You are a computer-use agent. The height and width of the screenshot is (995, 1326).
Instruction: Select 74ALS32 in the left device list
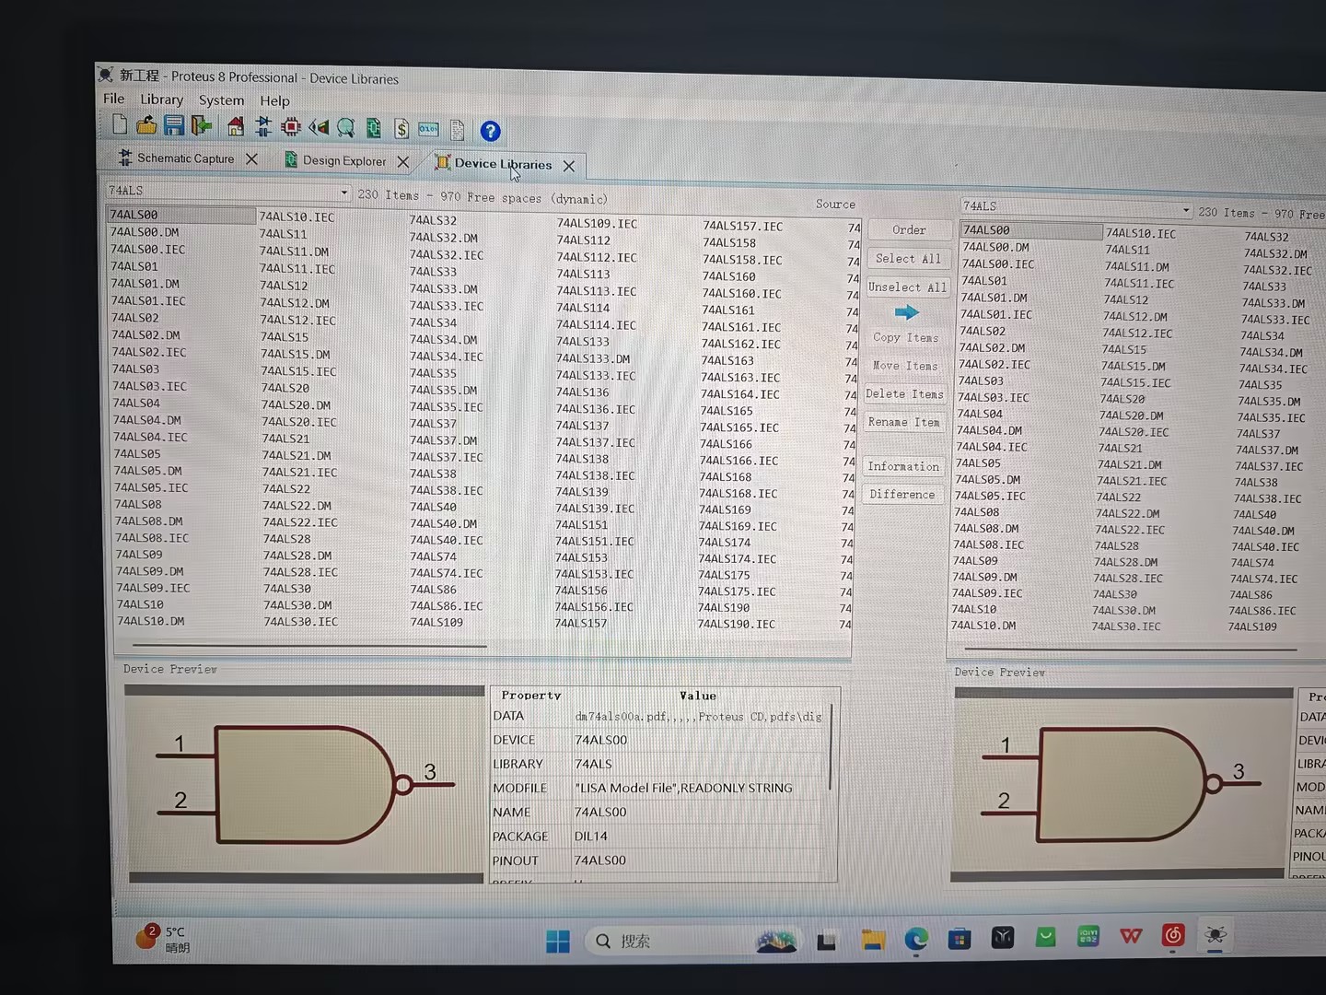tap(433, 220)
